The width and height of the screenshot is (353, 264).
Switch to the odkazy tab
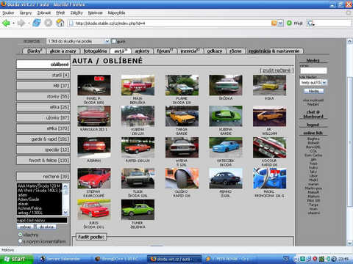point(215,51)
